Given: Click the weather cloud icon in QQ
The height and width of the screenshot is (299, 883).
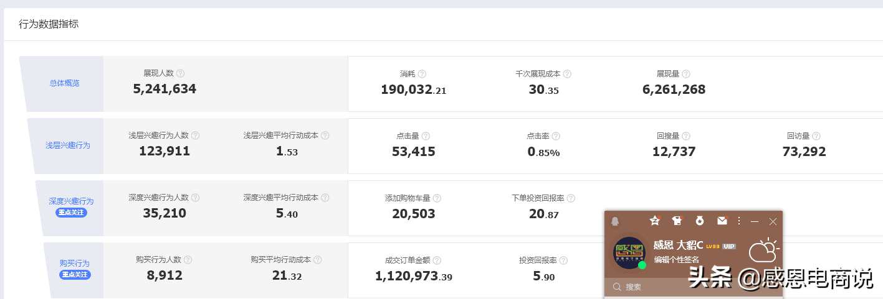Looking at the screenshot, I should point(763,251).
